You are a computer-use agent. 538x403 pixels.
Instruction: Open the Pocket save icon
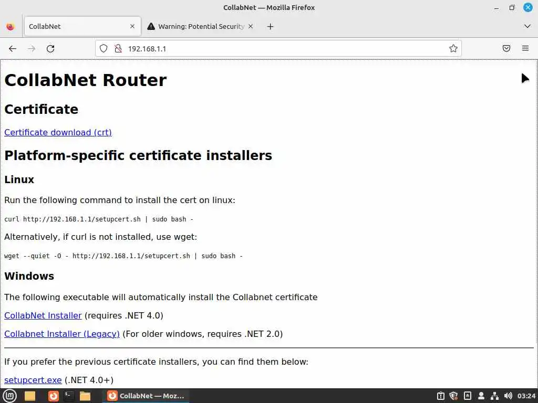pyautogui.click(x=506, y=48)
